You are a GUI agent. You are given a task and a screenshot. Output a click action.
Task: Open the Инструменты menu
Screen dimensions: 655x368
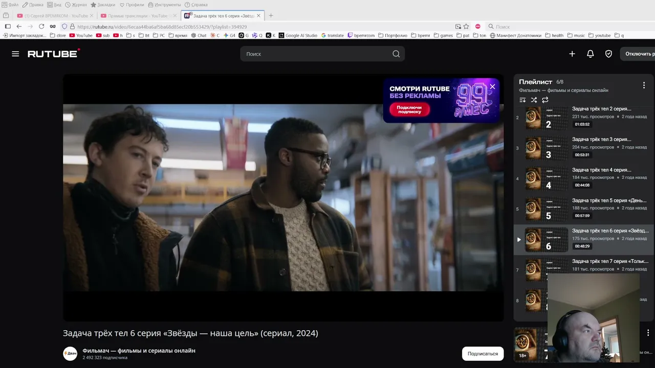point(164,5)
